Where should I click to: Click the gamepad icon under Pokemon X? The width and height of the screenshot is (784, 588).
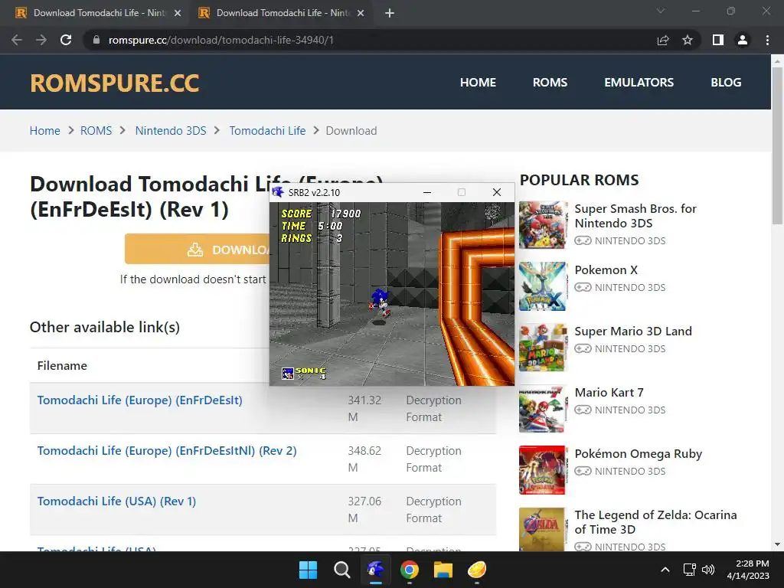click(x=583, y=288)
